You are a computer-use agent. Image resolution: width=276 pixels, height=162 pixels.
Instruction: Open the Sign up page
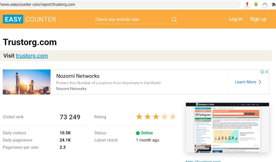(x=258, y=19)
